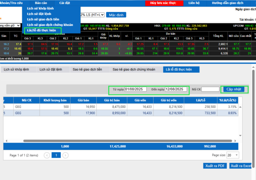The image size is (256, 180).
Task: Click the Mặc định button
Action: pos(116,15)
